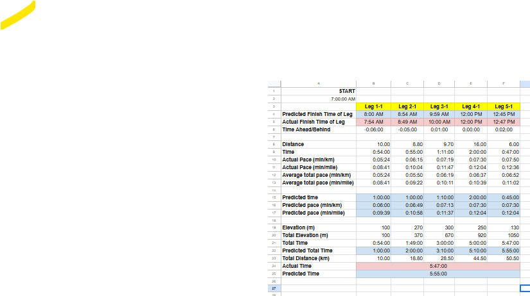Select the Distance row label
Image resolution: width=530 pixels, height=296 pixels.
pos(293,144)
